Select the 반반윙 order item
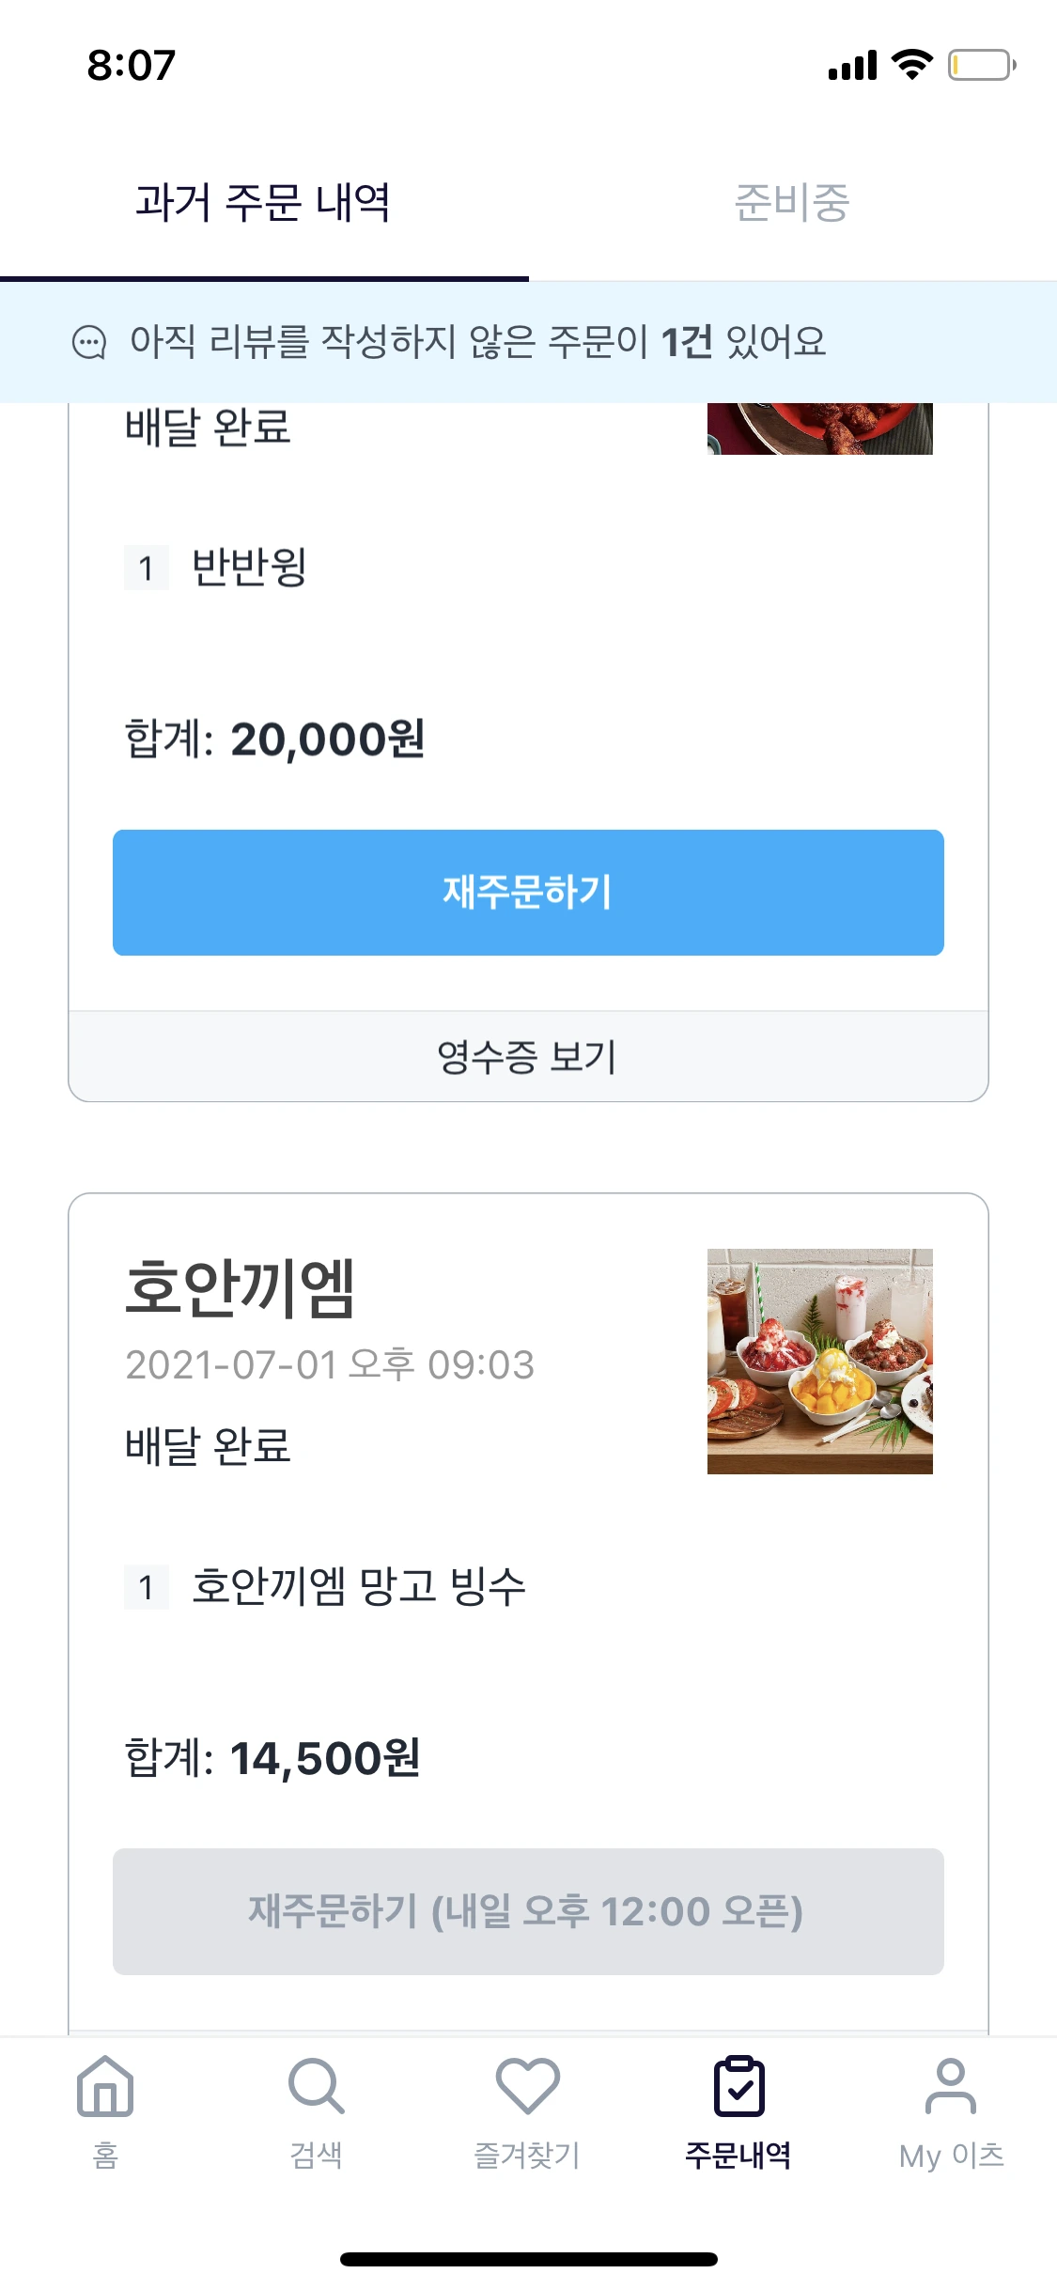 pyautogui.click(x=249, y=567)
